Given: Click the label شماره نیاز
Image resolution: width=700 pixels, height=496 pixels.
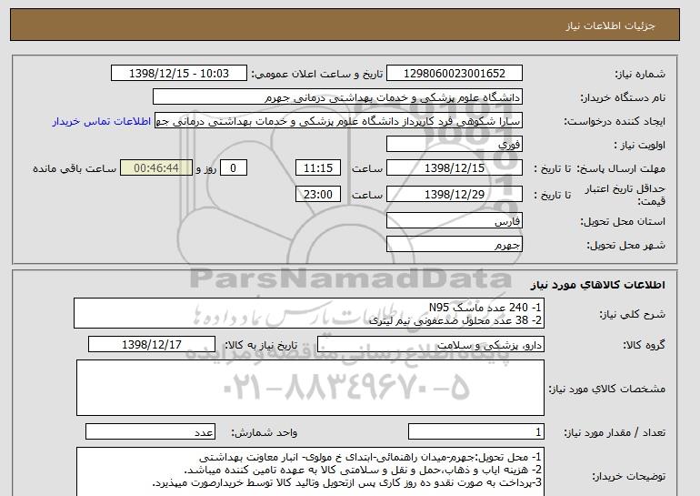Looking at the screenshot, I should coord(640,74).
